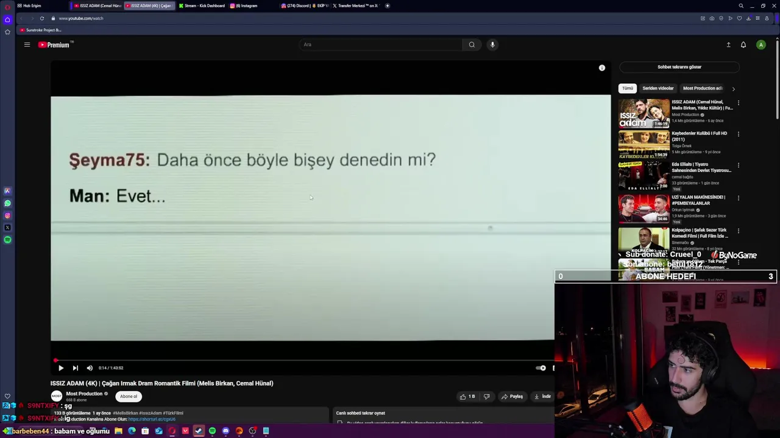Open YouTube notifications bell

point(743,44)
